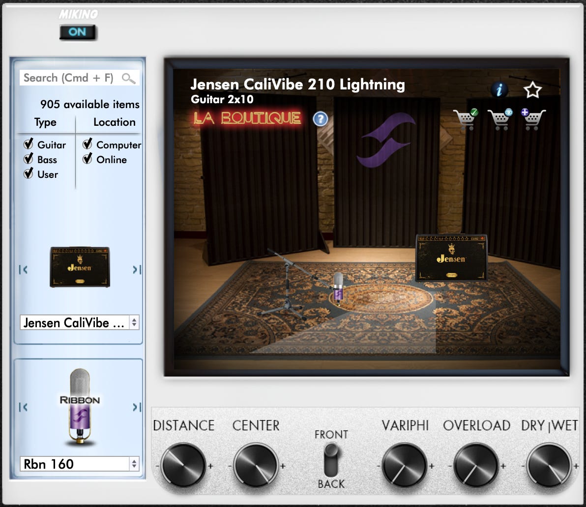Image resolution: width=586 pixels, height=507 pixels.
Task: Click the cabinet search field
Action: (79, 78)
